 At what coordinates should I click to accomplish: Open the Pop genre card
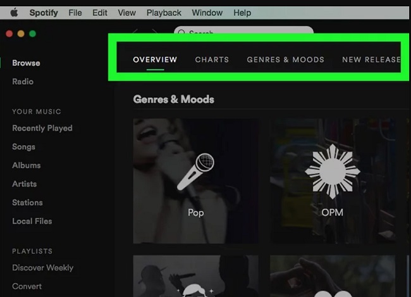[x=196, y=180]
